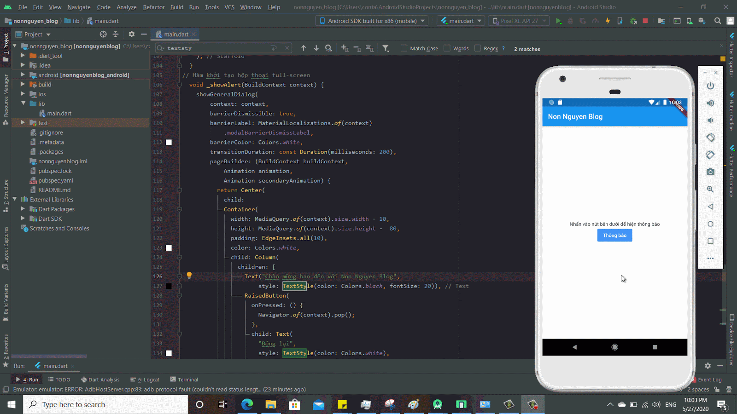Click emulator sidebar Overview square
737x414 pixels.
click(710, 241)
